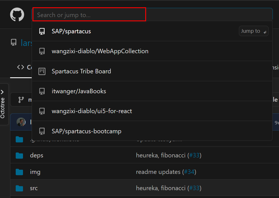Expand the Octotree sidebar chevron

[2, 92]
